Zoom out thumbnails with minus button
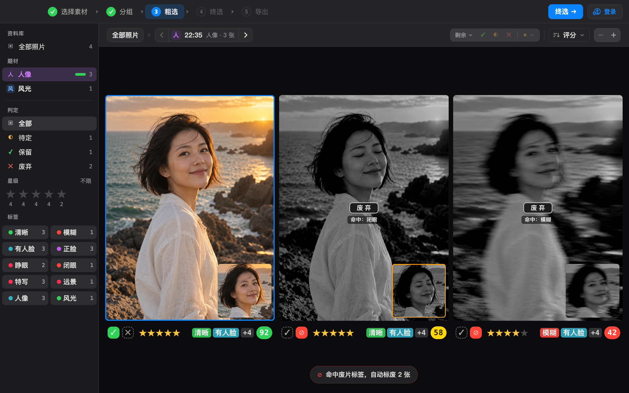629x393 pixels. [x=601, y=35]
